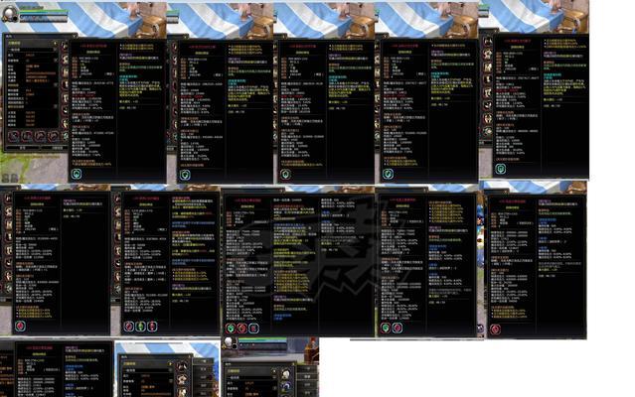The height and width of the screenshot is (397, 635).
Task: Collapse the third stat section in the top-left panel
Action: coord(56,106)
